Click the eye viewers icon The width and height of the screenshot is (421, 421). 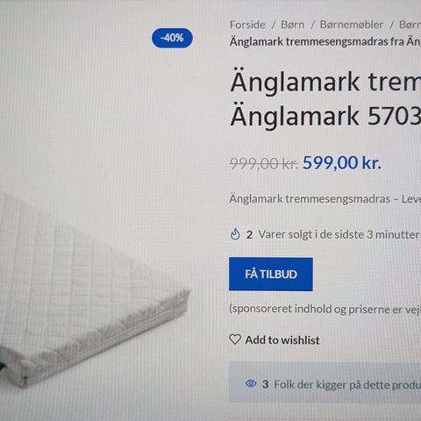tap(251, 383)
